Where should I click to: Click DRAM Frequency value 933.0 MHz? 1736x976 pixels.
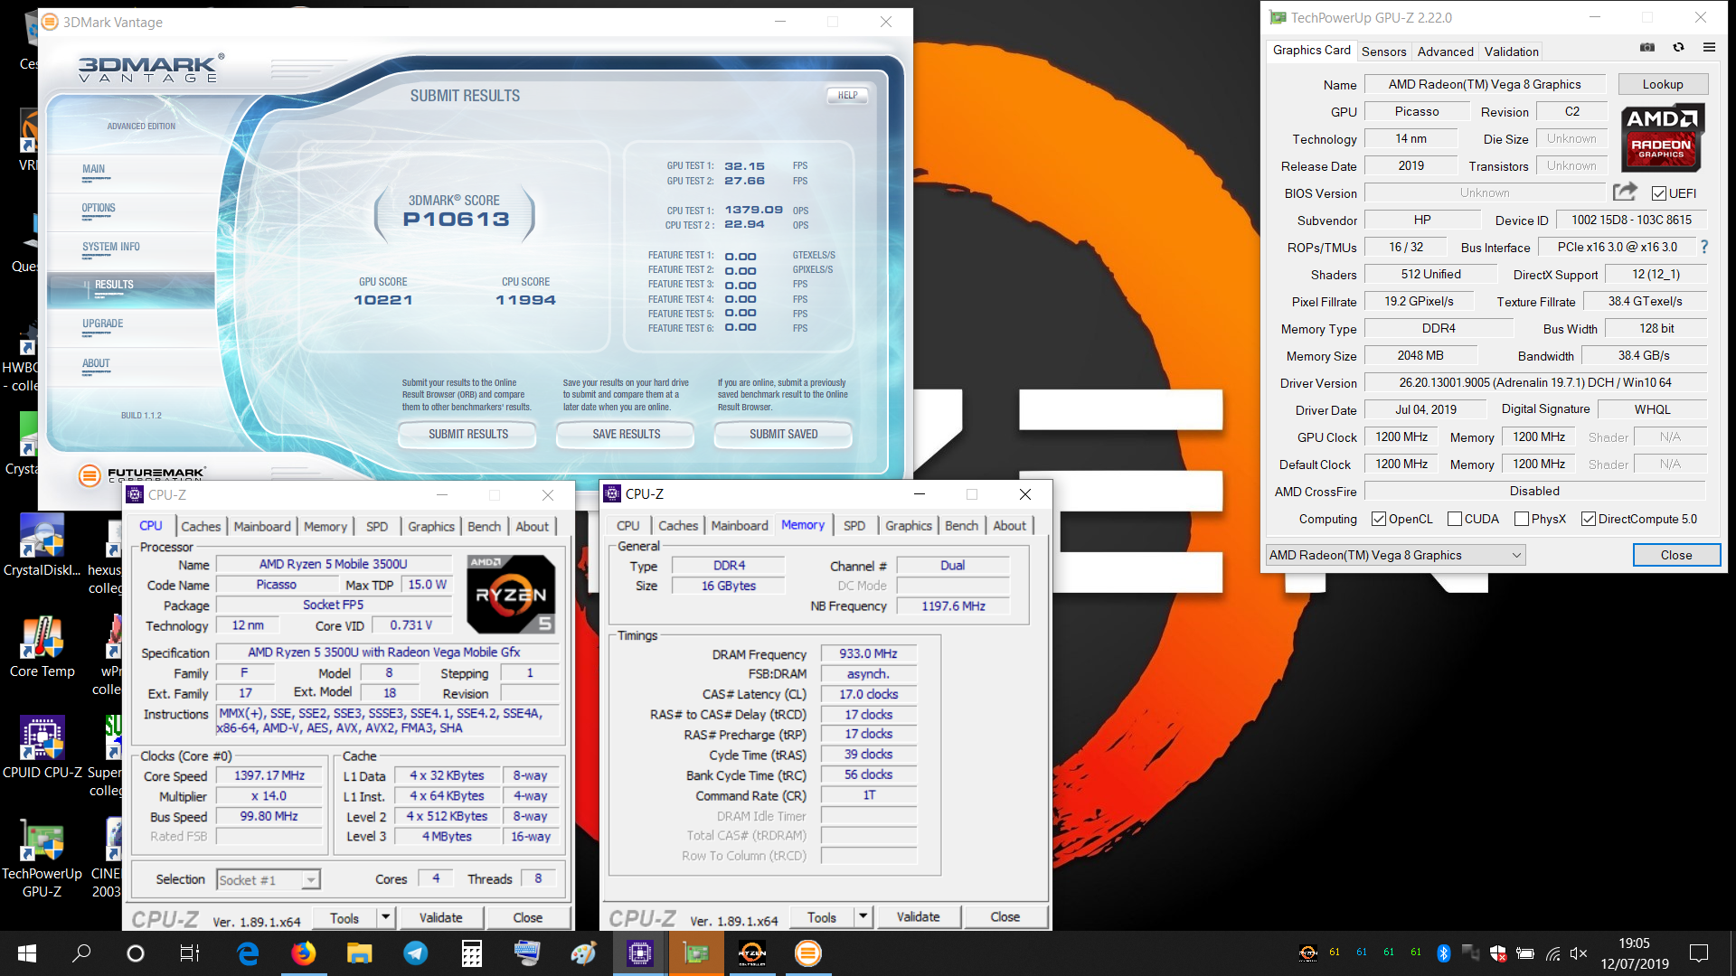868,653
